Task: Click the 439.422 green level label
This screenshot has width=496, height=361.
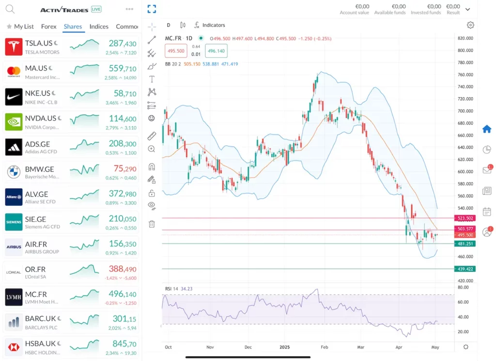Action: (x=465, y=269)
